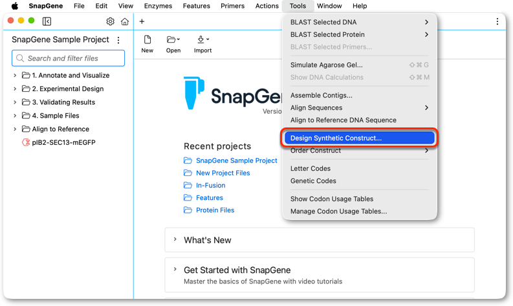Open In-Fusion recent project link
The image size is (513, 306).
point(211,185)
